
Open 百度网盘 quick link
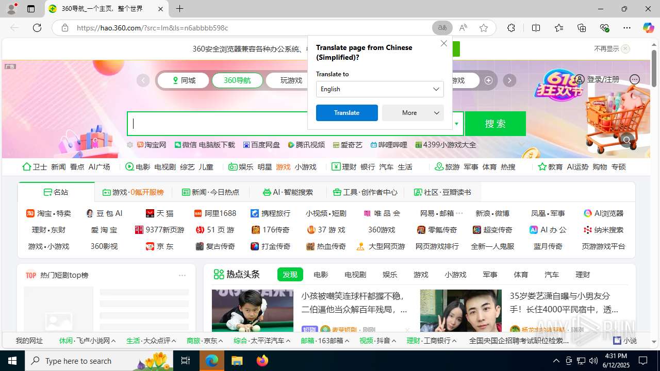pos(261,145)
